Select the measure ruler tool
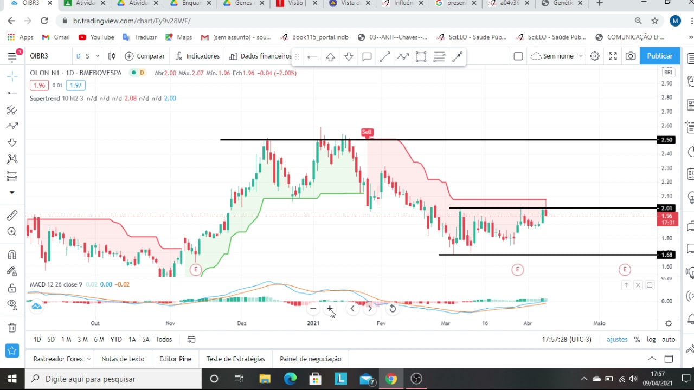This screenshot has height=390, width=694. point(12,216)
